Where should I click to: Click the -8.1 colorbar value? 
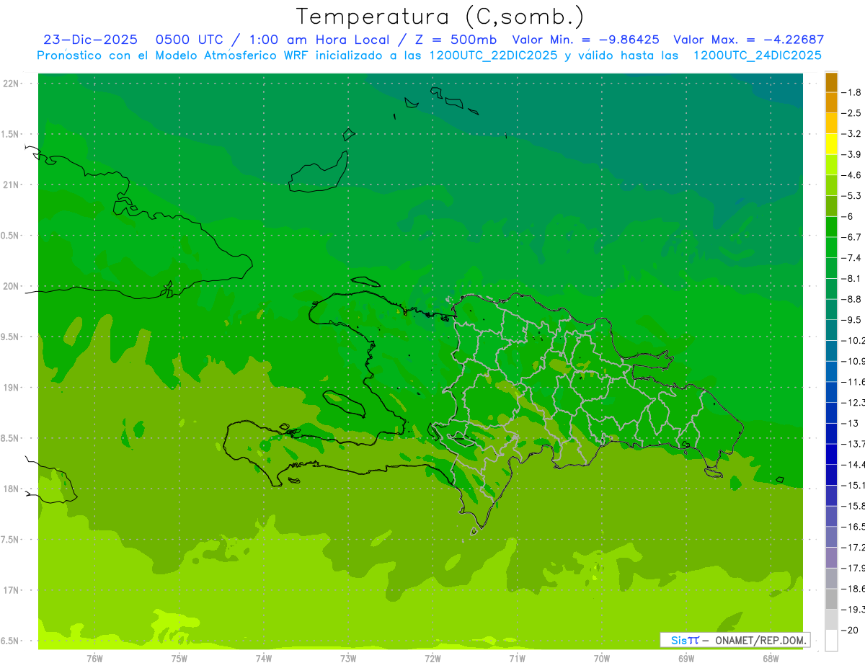(851, 278)
